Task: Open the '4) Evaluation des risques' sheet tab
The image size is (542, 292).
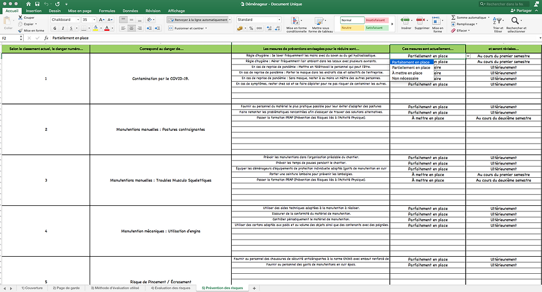Action: [170, 288]
